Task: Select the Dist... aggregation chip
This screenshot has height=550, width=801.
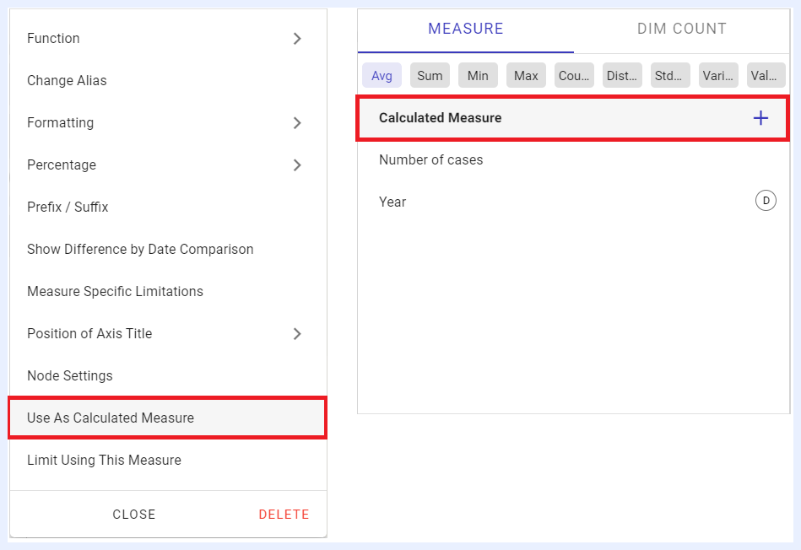Action: point(622,76)
